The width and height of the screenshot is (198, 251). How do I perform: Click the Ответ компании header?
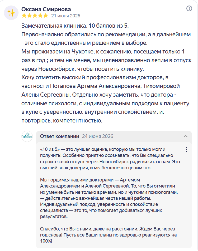coord(59,136)
